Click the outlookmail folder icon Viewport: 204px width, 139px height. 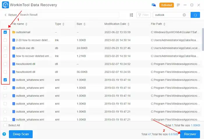(14, 32)
